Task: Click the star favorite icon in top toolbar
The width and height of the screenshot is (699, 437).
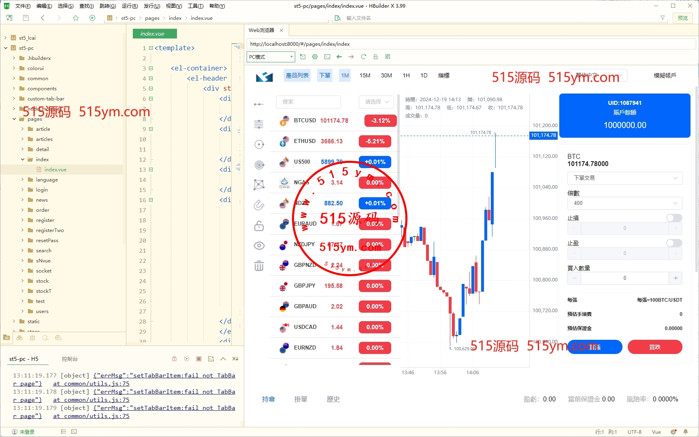Action: (x=76, y=18)
